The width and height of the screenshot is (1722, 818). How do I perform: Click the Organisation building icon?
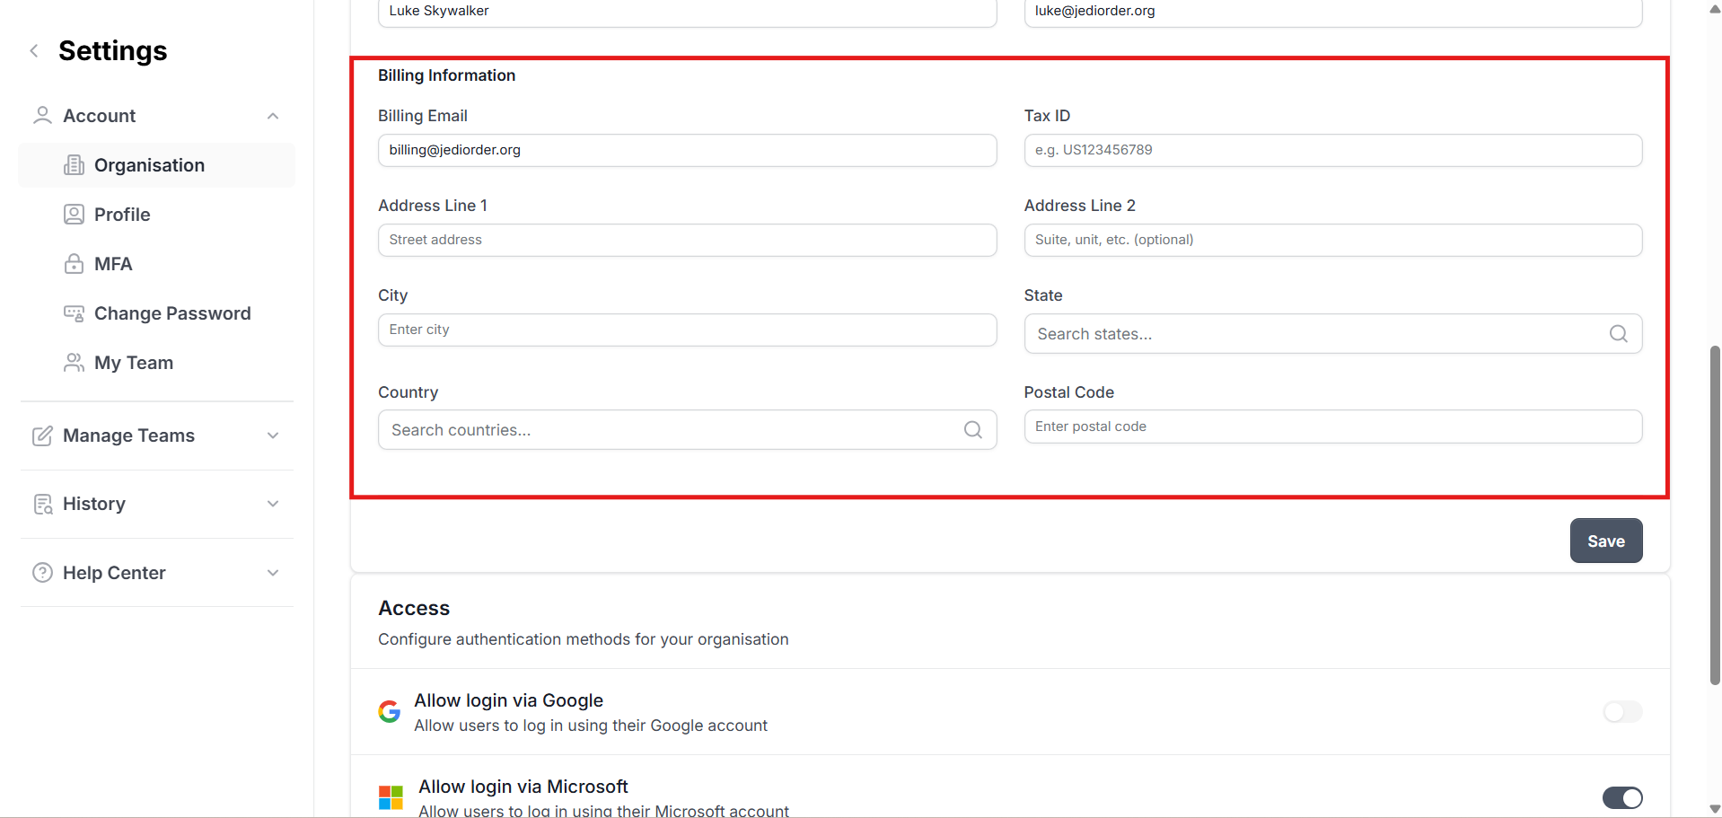click(74, 165)
